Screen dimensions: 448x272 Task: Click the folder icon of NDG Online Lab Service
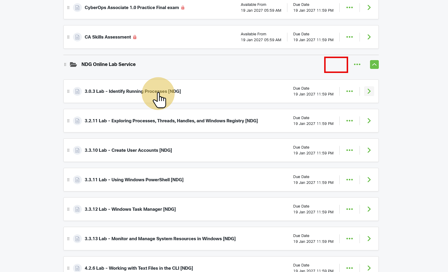(x=73, y=64)
